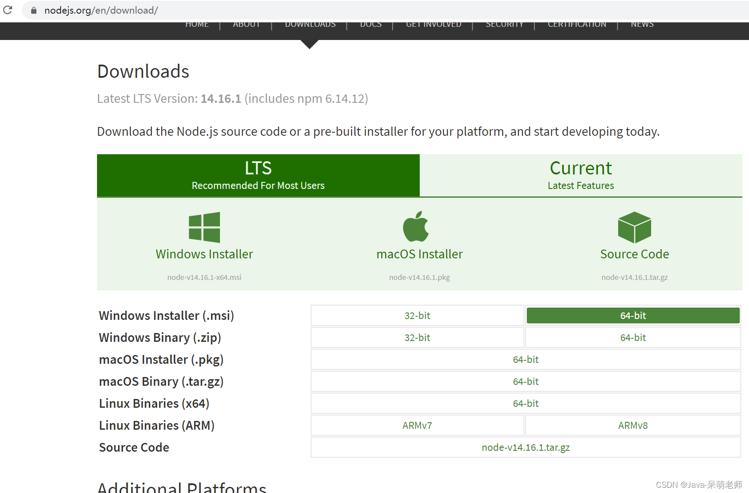749x493 pixels.
Task: Download Windows Binary (.zip) 32-bit
Action: [x=417, y=337]
